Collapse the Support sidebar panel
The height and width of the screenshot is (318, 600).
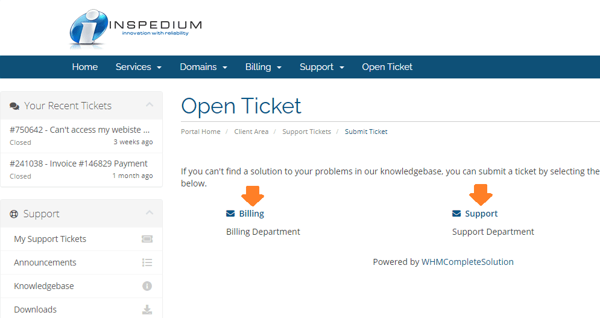click(150, 212)
